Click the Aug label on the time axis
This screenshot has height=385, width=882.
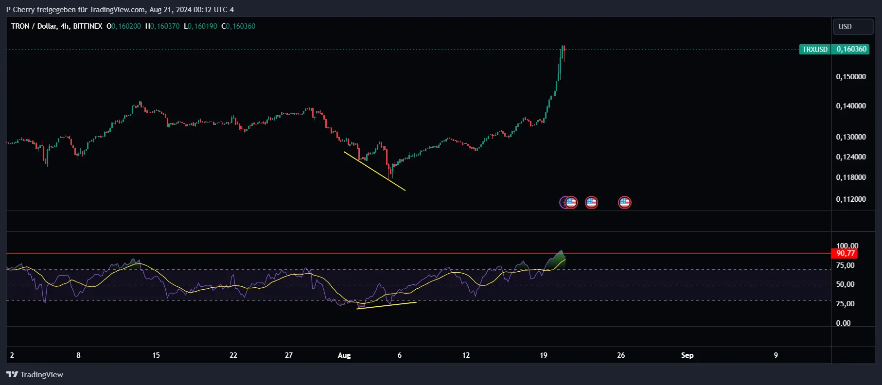pos(344,355)
